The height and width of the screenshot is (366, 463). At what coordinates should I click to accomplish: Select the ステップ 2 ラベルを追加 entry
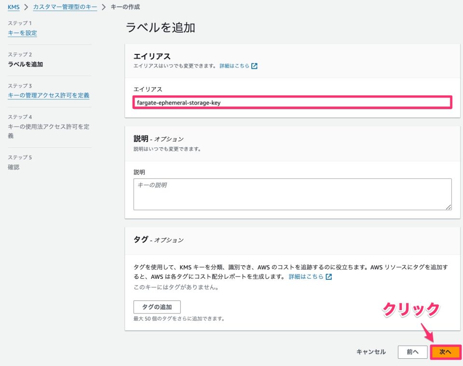point(25,63)
